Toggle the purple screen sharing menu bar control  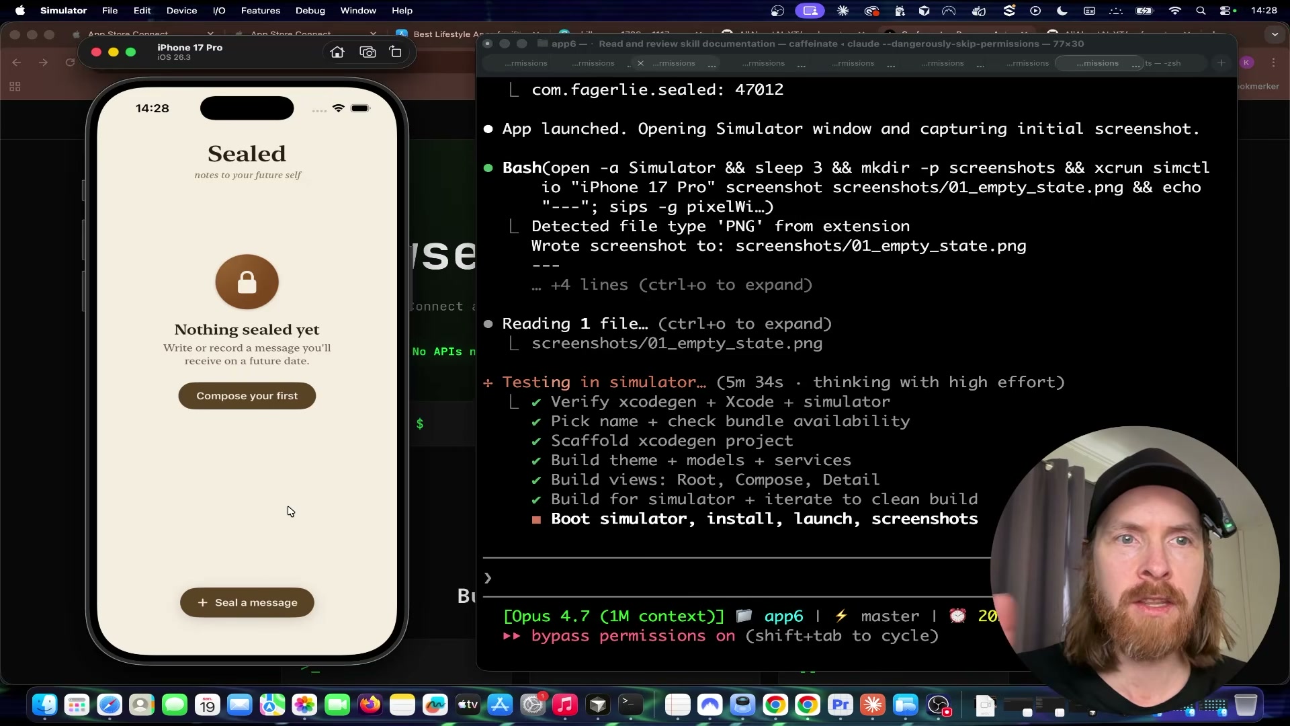pyautogui.click(x=810, y=11)
